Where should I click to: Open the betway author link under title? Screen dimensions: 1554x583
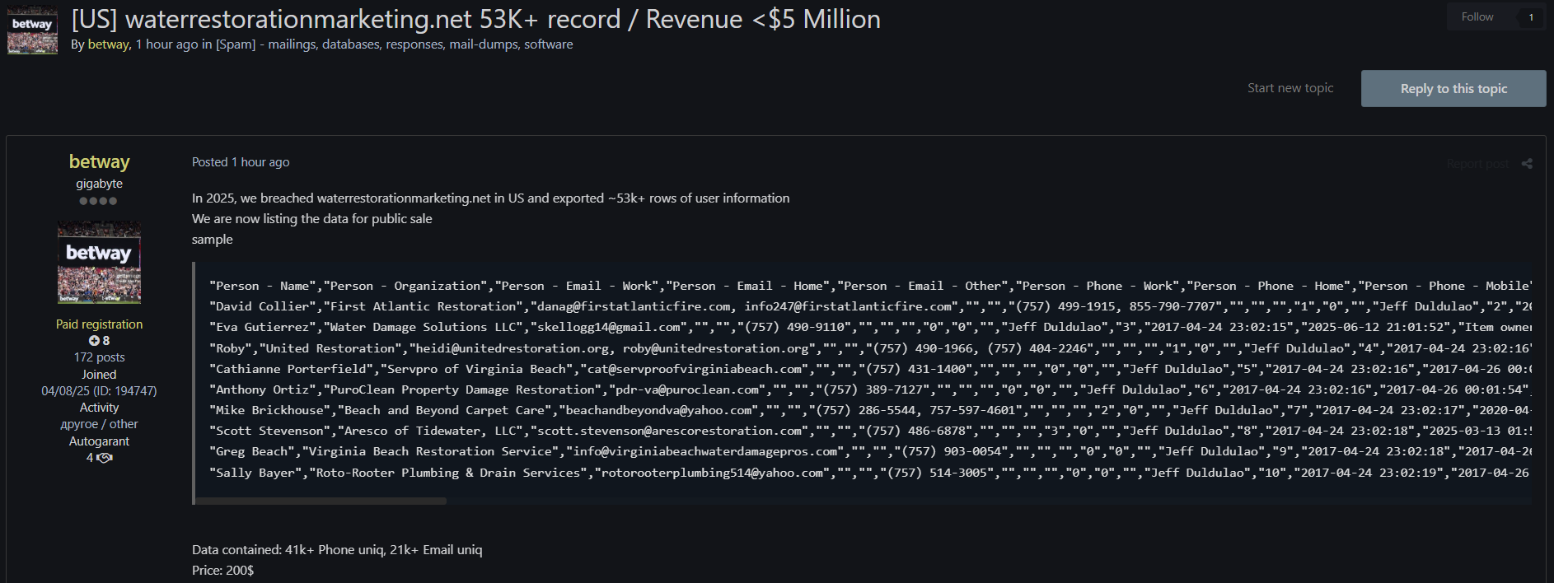pyautogui.click(x=109, y=44)
